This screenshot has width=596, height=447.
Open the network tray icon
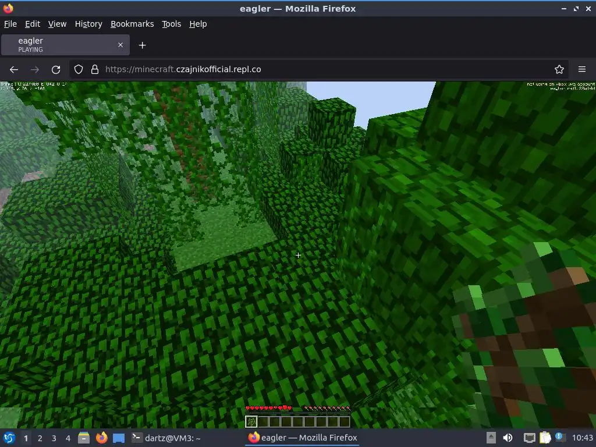[x=529, y=438]
